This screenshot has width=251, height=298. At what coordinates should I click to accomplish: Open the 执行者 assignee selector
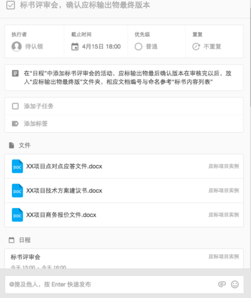click(35, 41)
